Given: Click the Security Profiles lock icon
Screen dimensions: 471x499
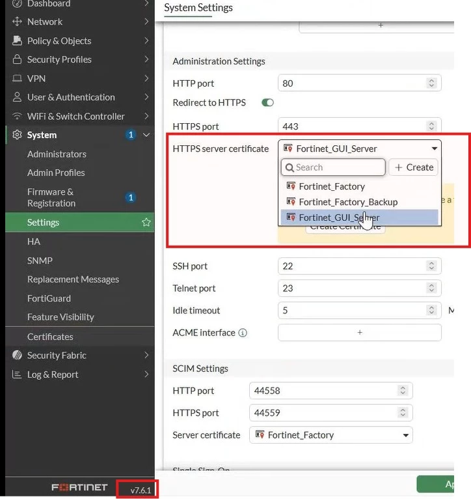Looking at the screenshot, I should [17, 59].
